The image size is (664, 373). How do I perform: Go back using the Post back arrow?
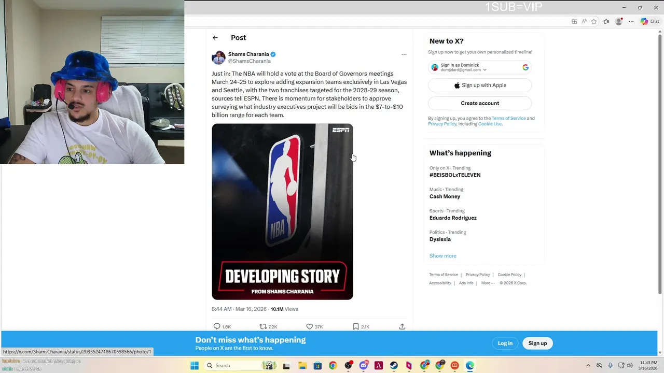[x=215, y=38]
